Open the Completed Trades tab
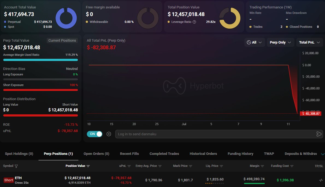This screenshot has height=187, width=325. tap(164, 154)
